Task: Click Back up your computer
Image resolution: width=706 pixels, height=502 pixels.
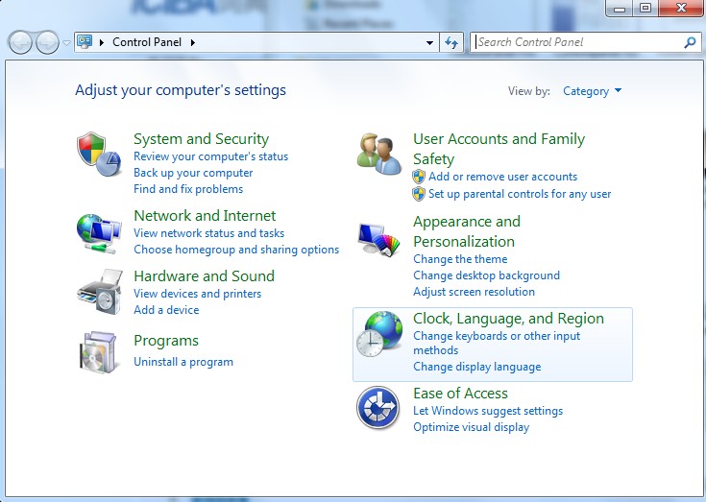Action: click(x=193, y=173)
